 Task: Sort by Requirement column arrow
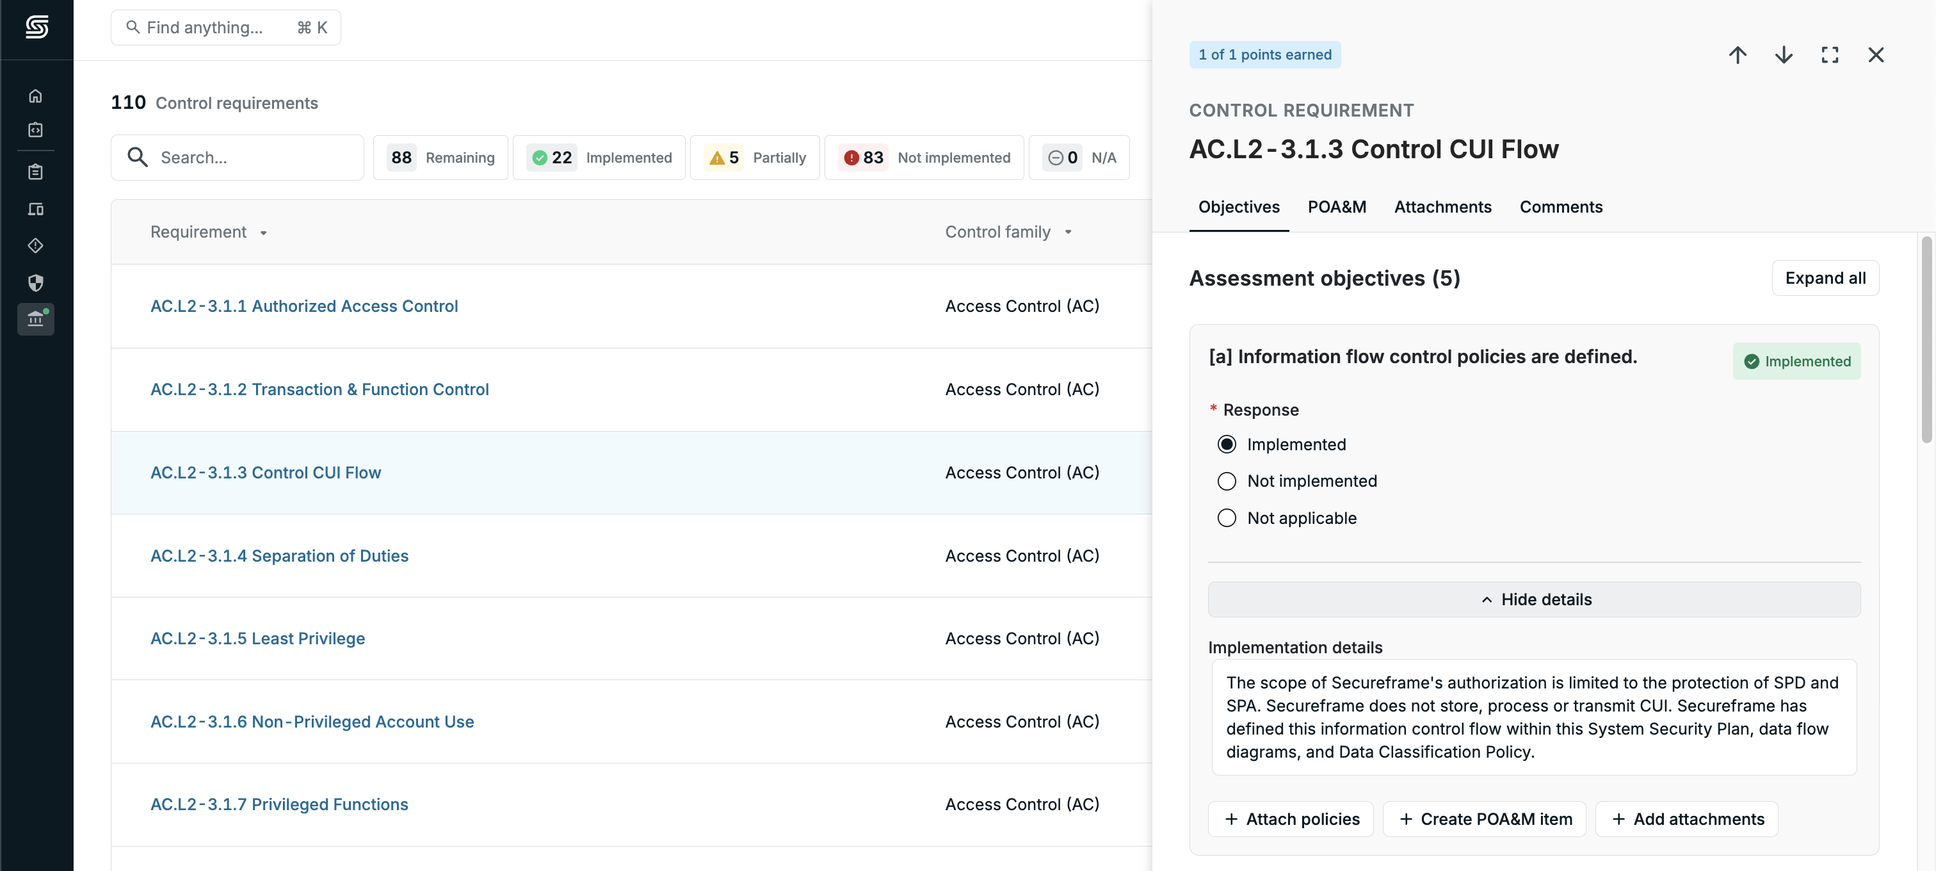(x=263, y=233)
